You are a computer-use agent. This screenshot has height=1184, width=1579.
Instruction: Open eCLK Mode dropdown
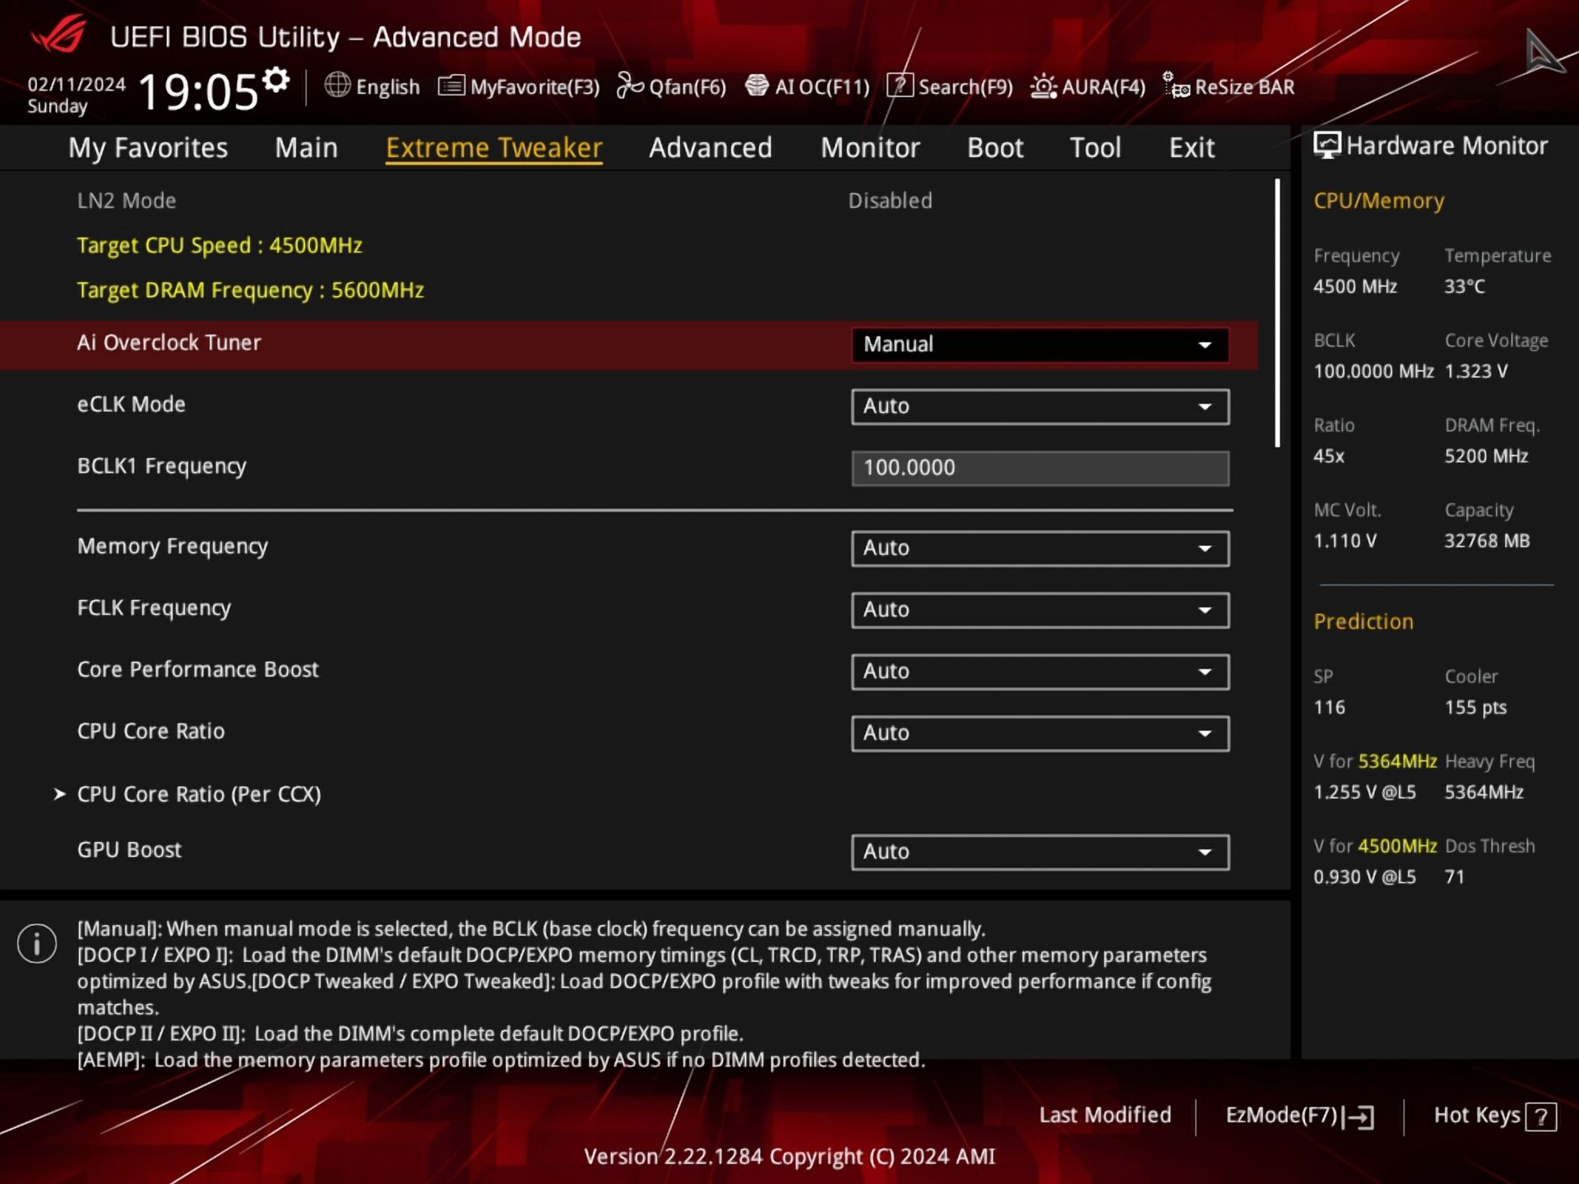pos(1040,406)
